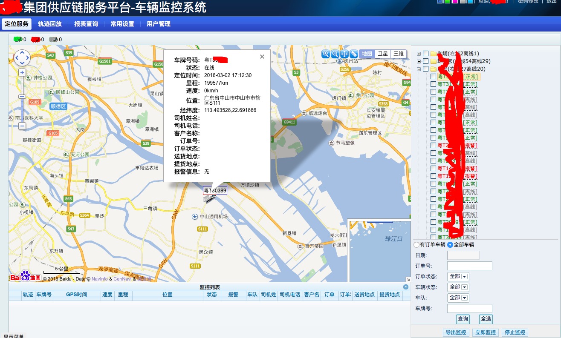The height and width of the screenshot is (338, 561).
Task: Switch map to 卫星 view
Action: pyautogui.click(x=383, y=54)
